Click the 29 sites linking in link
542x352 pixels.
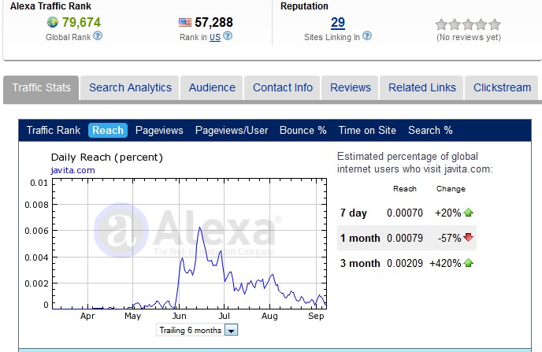coord(338,23)
